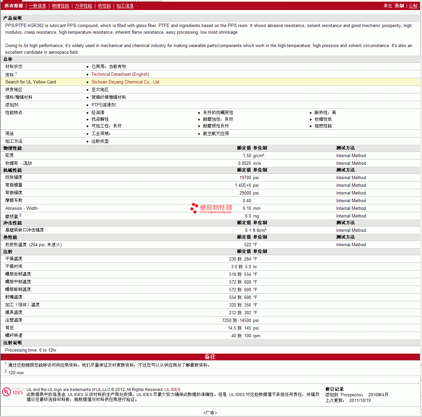The height and width of the screenshot is (417, 422).
Task: Select the 磨损量 value 6.0
Action: pos(248,216)
